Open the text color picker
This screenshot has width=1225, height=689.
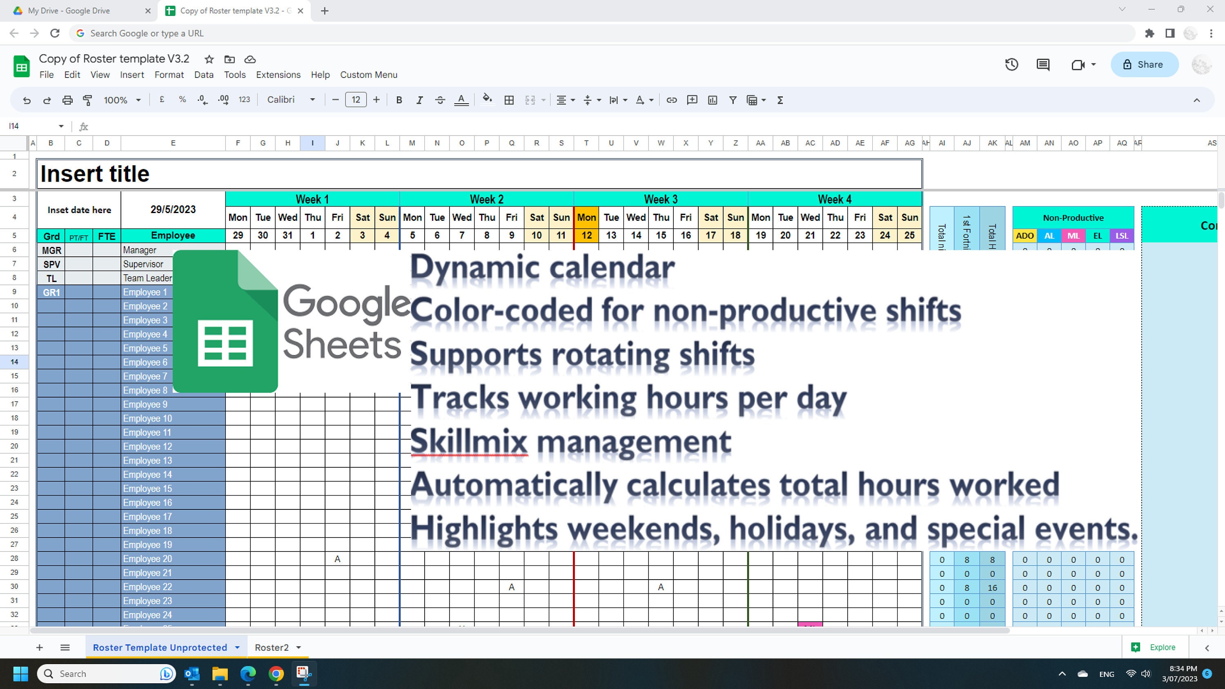point(461,100)
